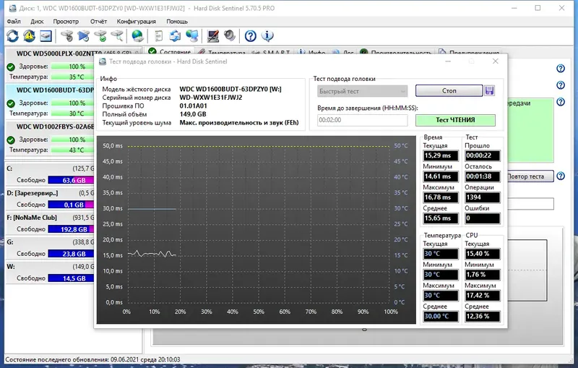Screen dimensions: 578x368
Task: Click the blue help question mark toolbar icon
Action: tap(250, 35)
